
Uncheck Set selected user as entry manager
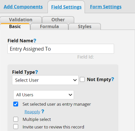tap(16, 104)
